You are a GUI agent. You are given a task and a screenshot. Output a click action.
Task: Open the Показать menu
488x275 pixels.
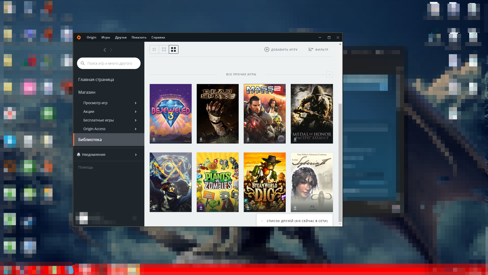139,37
